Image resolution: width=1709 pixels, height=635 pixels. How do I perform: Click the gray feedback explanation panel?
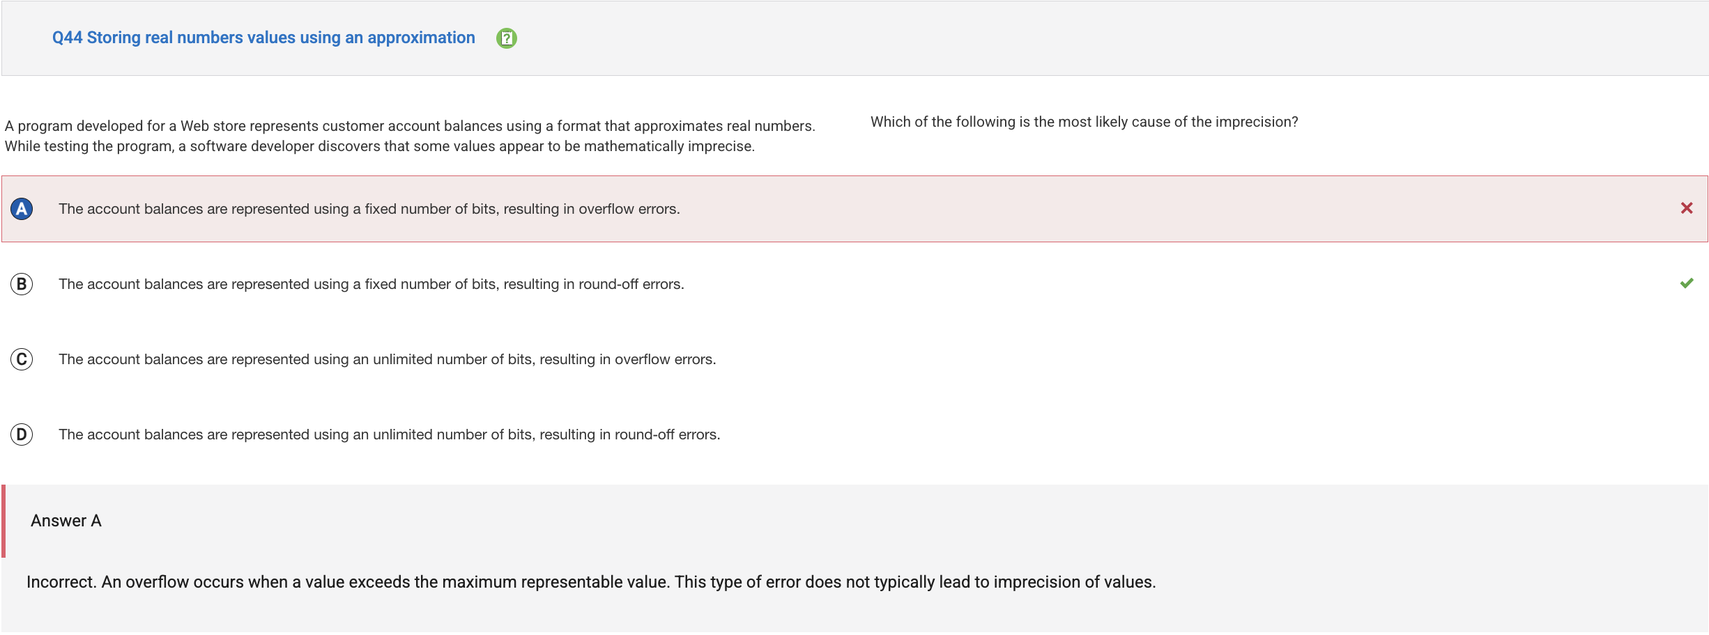(855, 558)
